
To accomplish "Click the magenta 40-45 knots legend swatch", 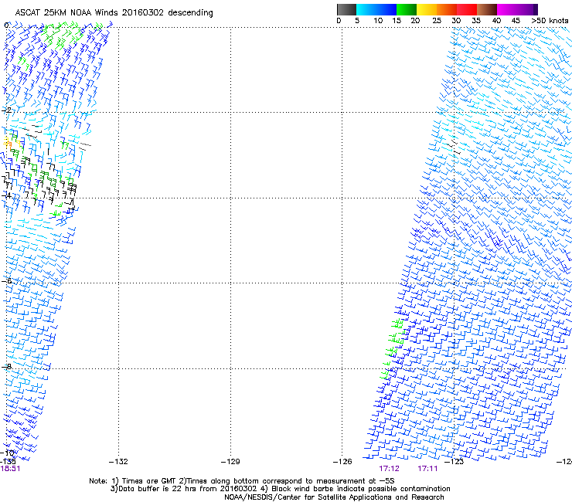I will point(506,9).
